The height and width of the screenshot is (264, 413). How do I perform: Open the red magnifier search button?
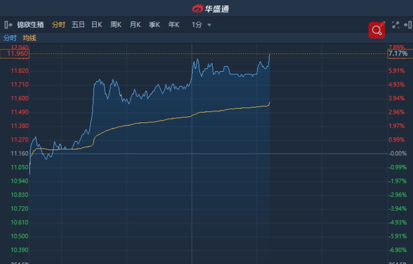377,30
